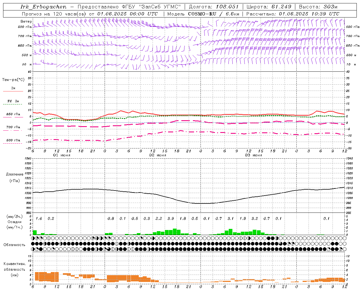Click Рассчитано: 01.06.2025 10:39 UTC text

click(293, 14)
